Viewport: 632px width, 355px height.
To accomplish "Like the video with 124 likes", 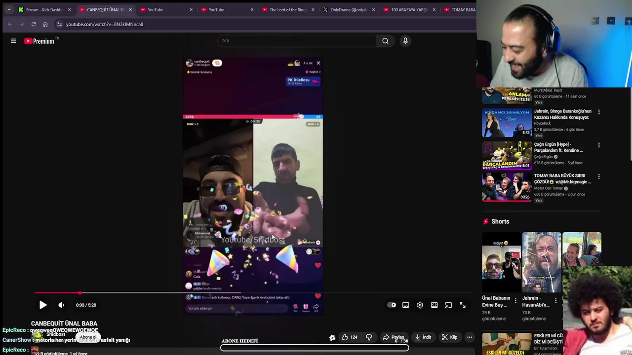I will pos(349,337).
